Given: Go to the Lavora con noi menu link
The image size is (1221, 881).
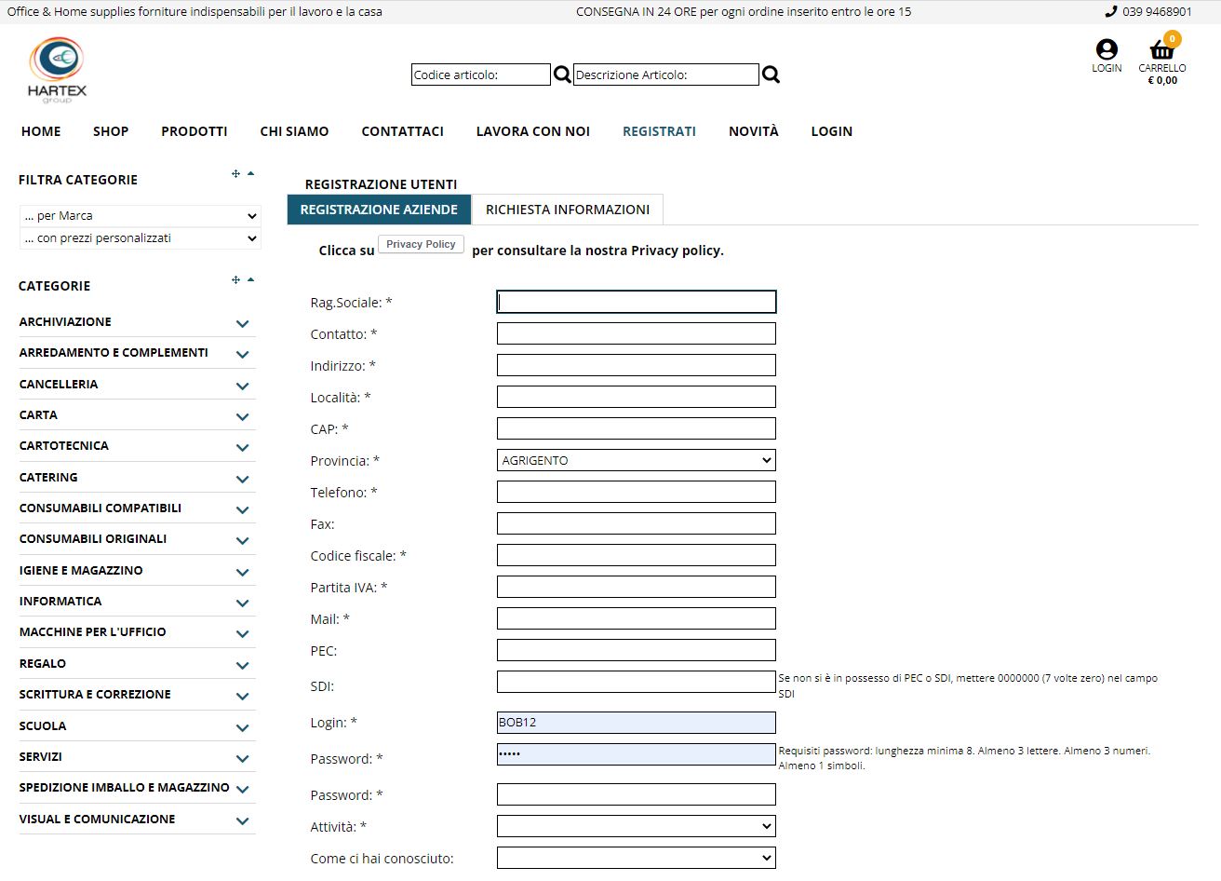Looking at the screenshot, I should [x=533, y=131].
